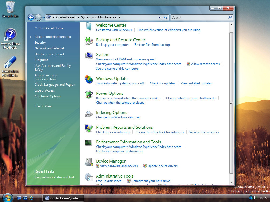Viewport: 270px width, 202px height.
Task: Open the recent pages dropdown arrow
Action: [x=44, y=18]
